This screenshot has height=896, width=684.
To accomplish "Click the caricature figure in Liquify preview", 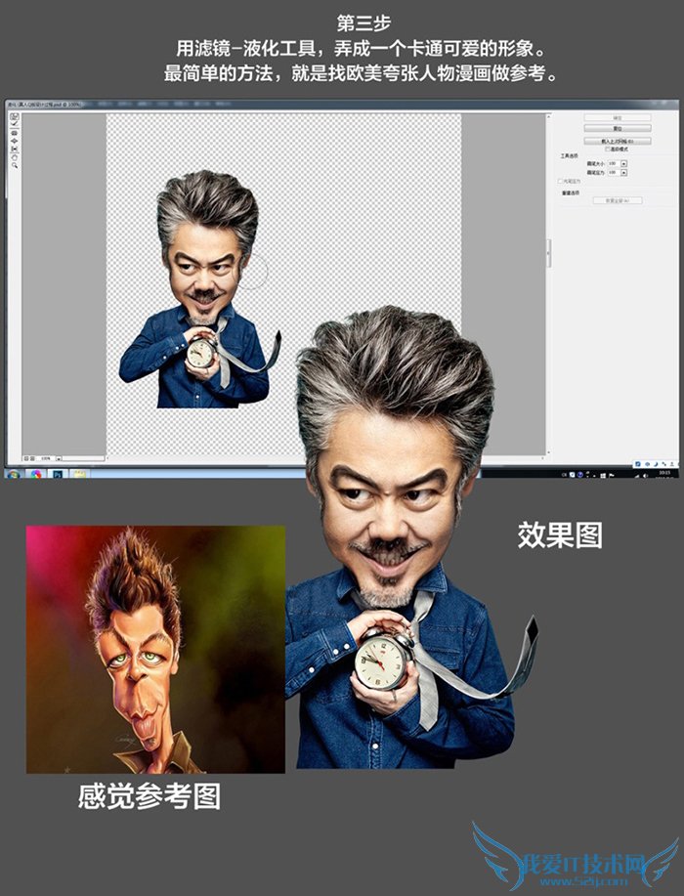I will (200, 289).
